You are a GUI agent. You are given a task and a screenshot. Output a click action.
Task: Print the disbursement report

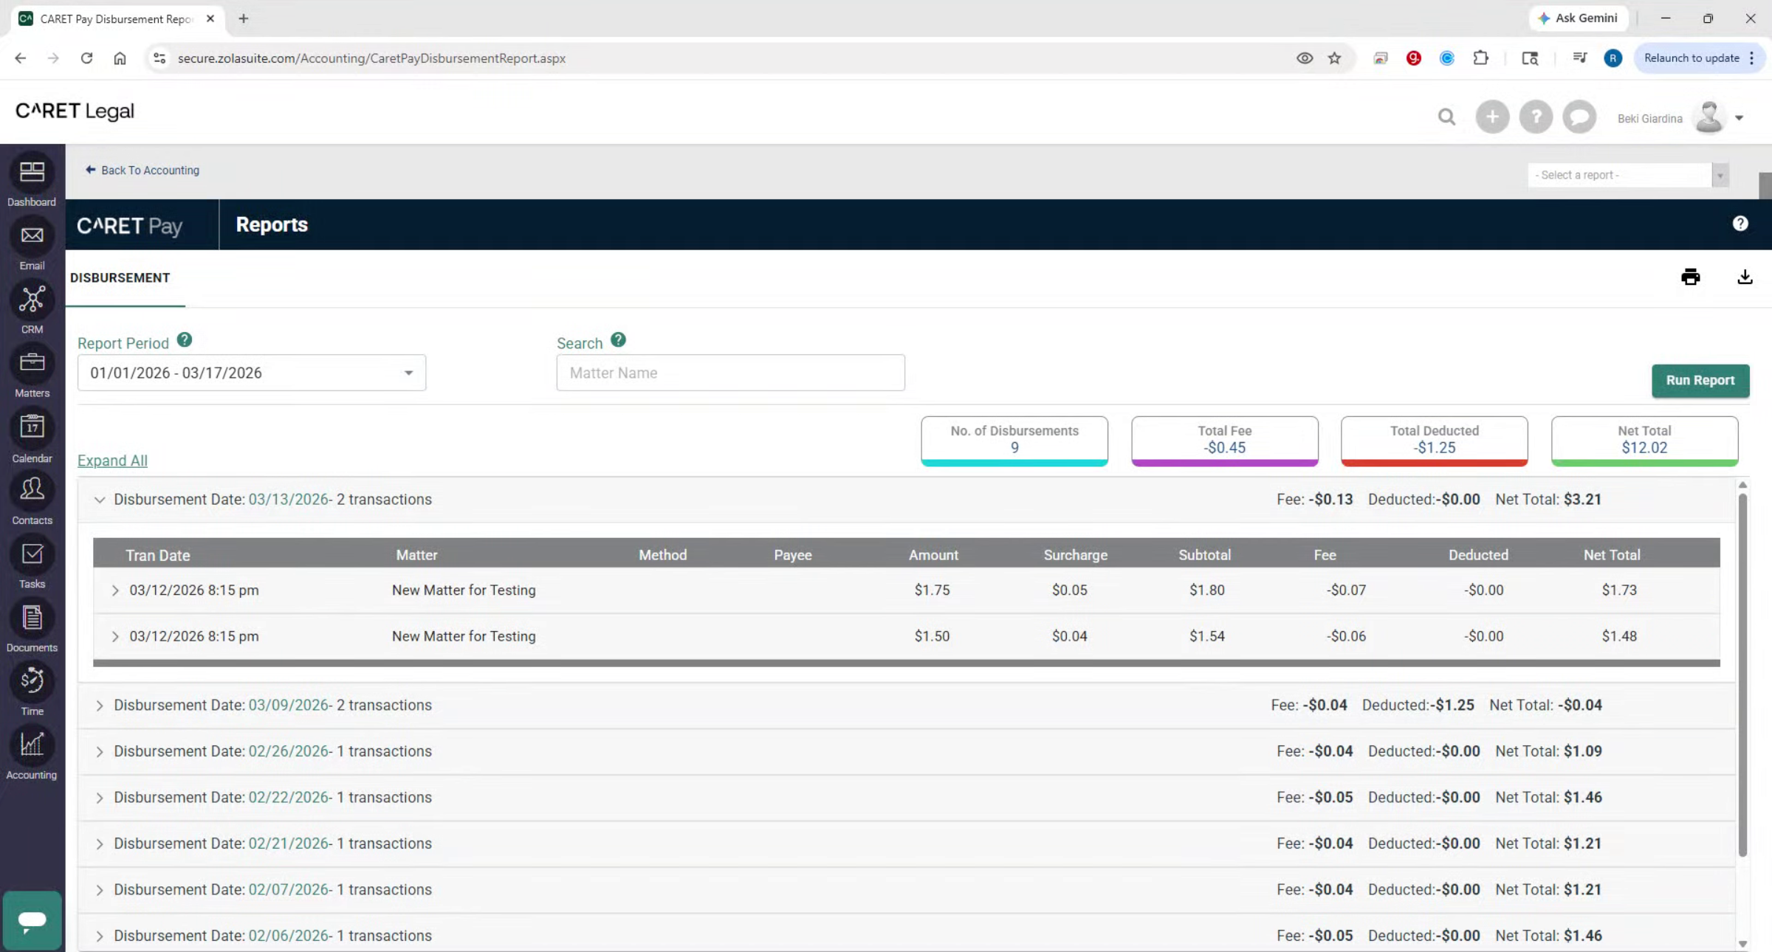coord(1691,277)
